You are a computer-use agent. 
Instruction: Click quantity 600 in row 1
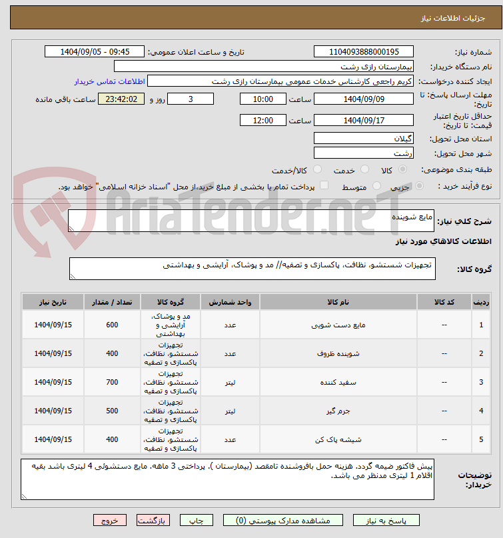(112, 325)
